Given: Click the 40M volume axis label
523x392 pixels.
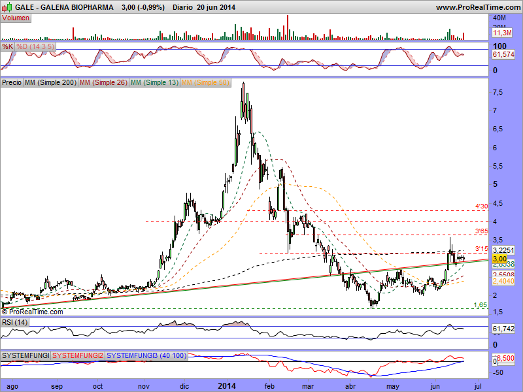Looking at the screenshot, I should pyautogui.click(x=499, y=18).
